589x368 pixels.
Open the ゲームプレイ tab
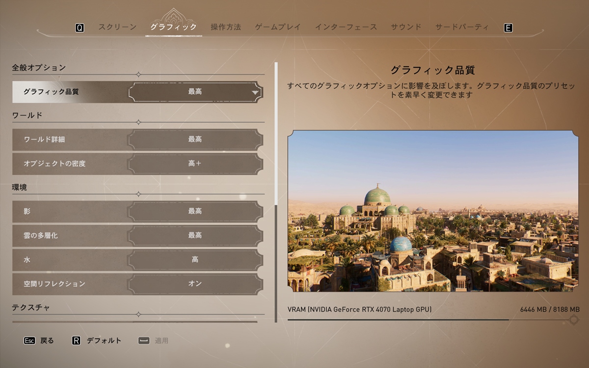tap(278, 27)
